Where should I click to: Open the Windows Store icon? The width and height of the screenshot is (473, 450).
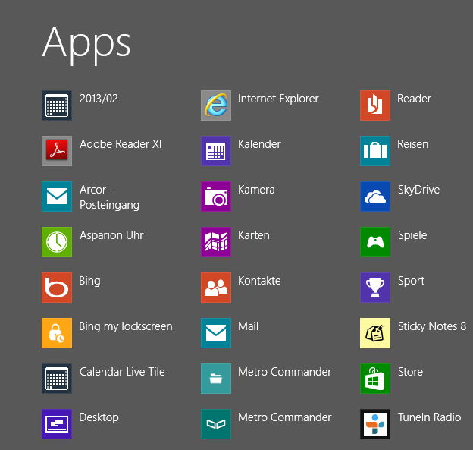point(375,379)
